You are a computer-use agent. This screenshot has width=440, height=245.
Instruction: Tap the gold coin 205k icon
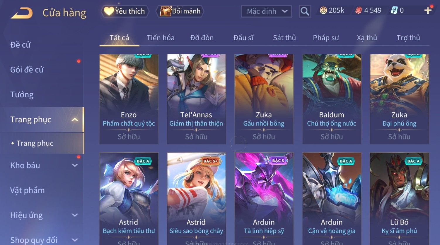pos(323,11)
